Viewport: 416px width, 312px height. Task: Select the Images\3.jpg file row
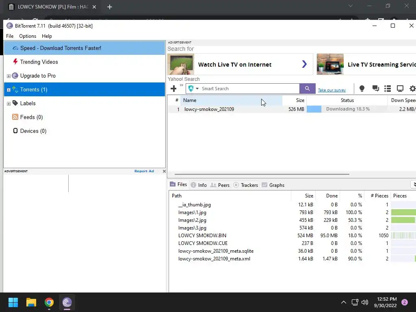click(x=292, y=228)
